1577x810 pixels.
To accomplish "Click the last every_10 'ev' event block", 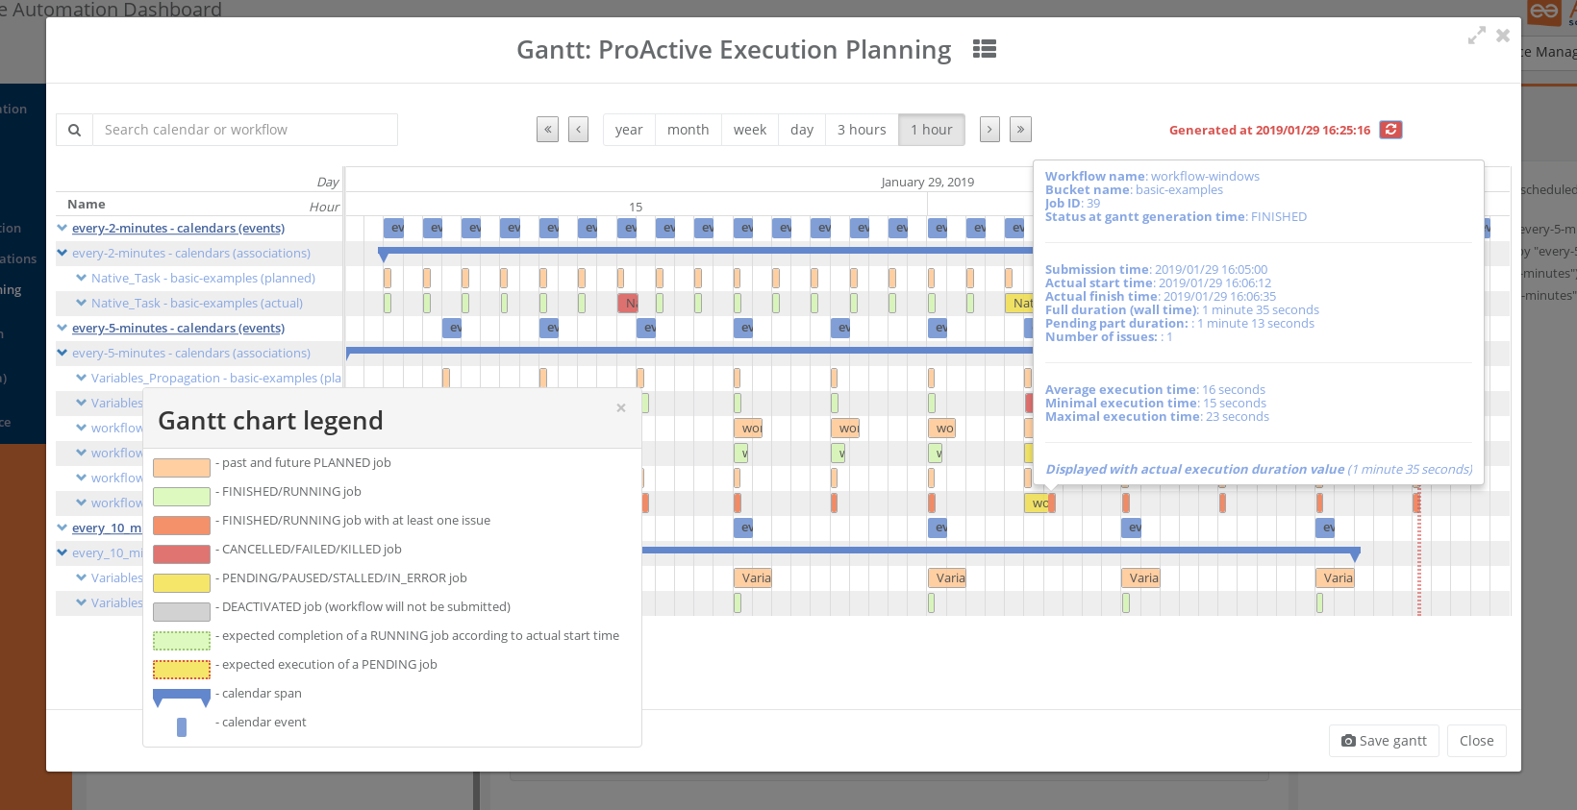I will click(1325, 528).
